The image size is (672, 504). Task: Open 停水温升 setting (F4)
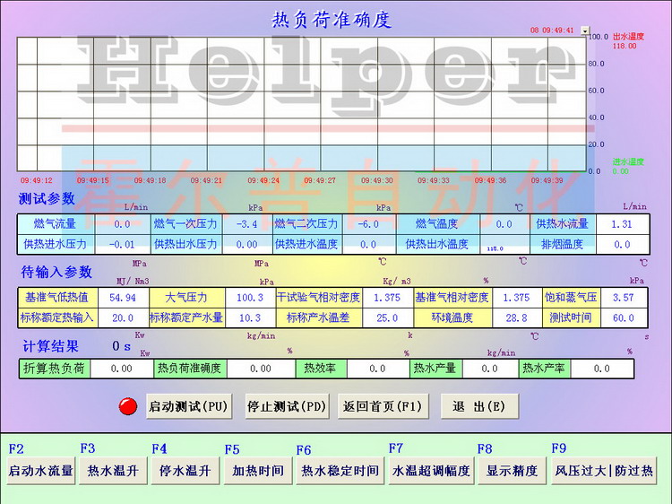[185, 471]
